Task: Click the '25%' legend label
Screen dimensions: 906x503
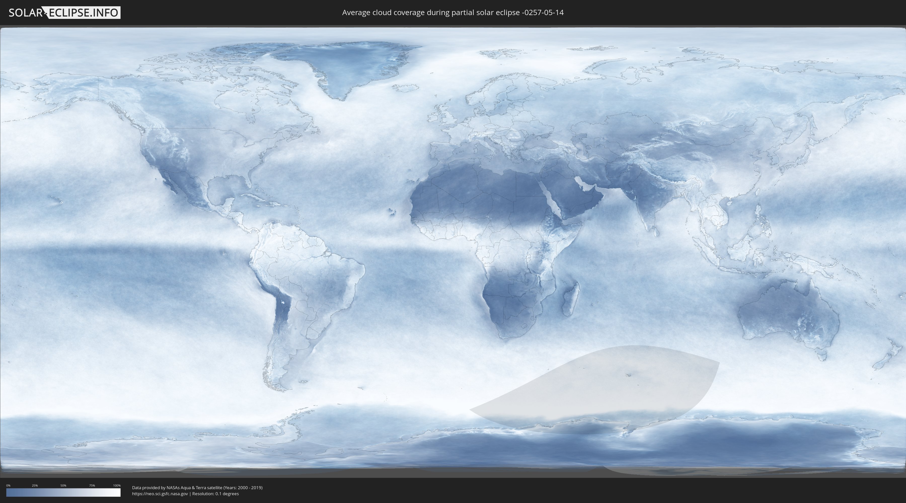Action: [x=35, y=485]
